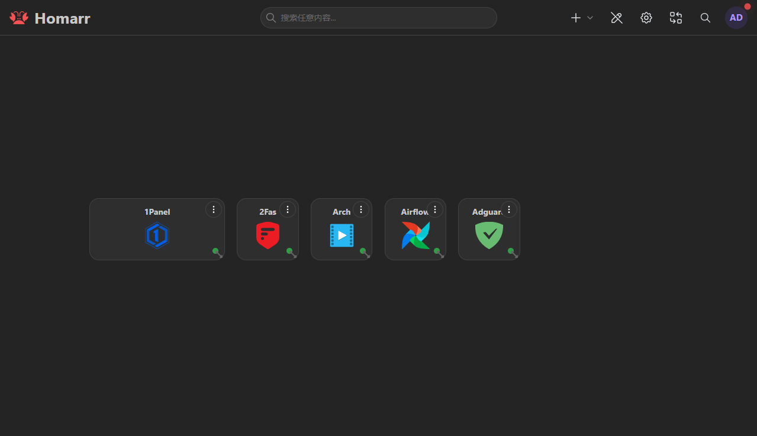Open options menu on Arch tile
Image resolution: width=757 pixels, height=436 pixels.
point(361,209)
